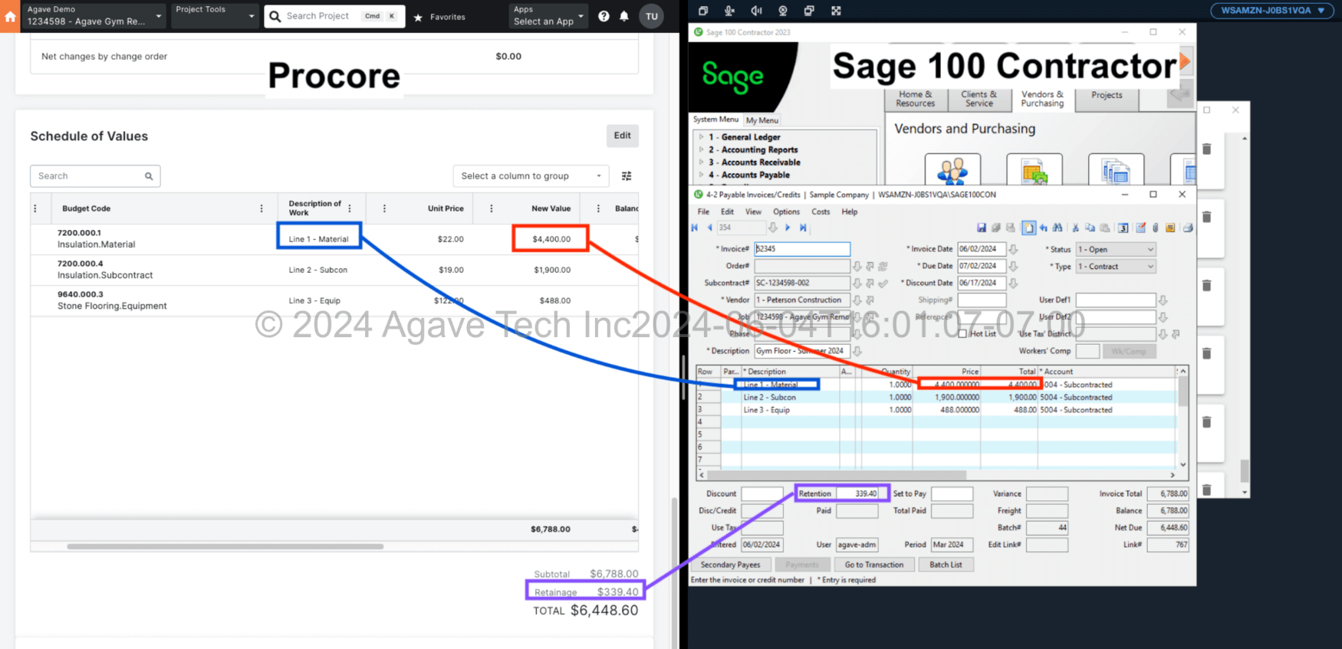Click the undo arrow in Sage toolbar

pyautogui.click(x=1043, y=228)
